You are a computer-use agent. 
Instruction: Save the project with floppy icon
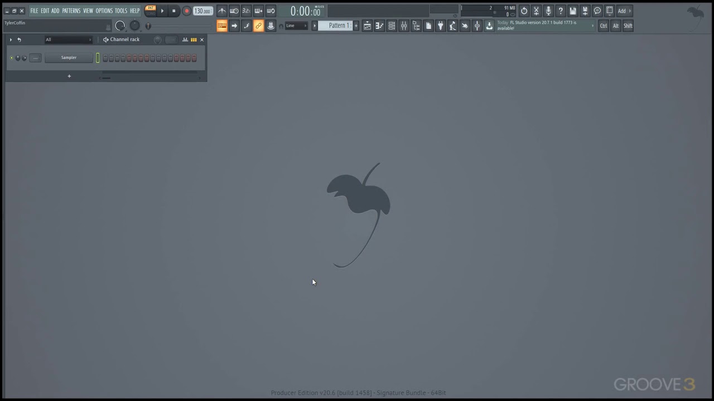point(573,11)
